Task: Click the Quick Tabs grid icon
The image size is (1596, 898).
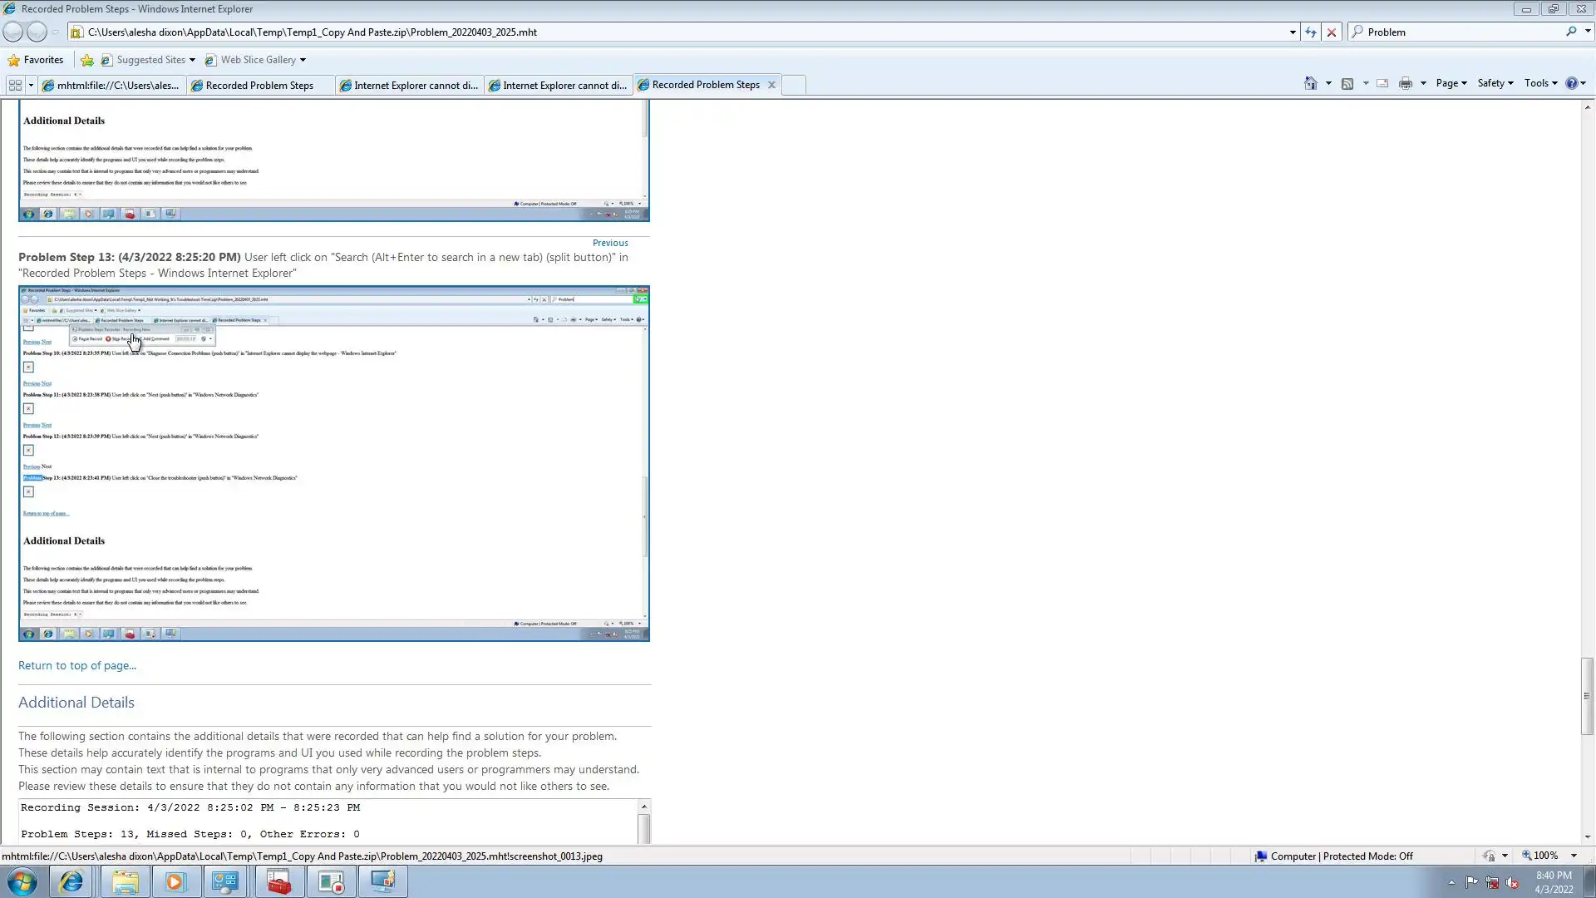Action: coord(15,85)
